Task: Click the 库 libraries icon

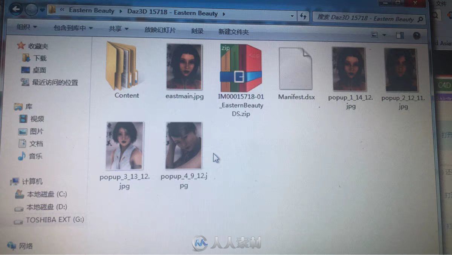Action: [17, 107]
